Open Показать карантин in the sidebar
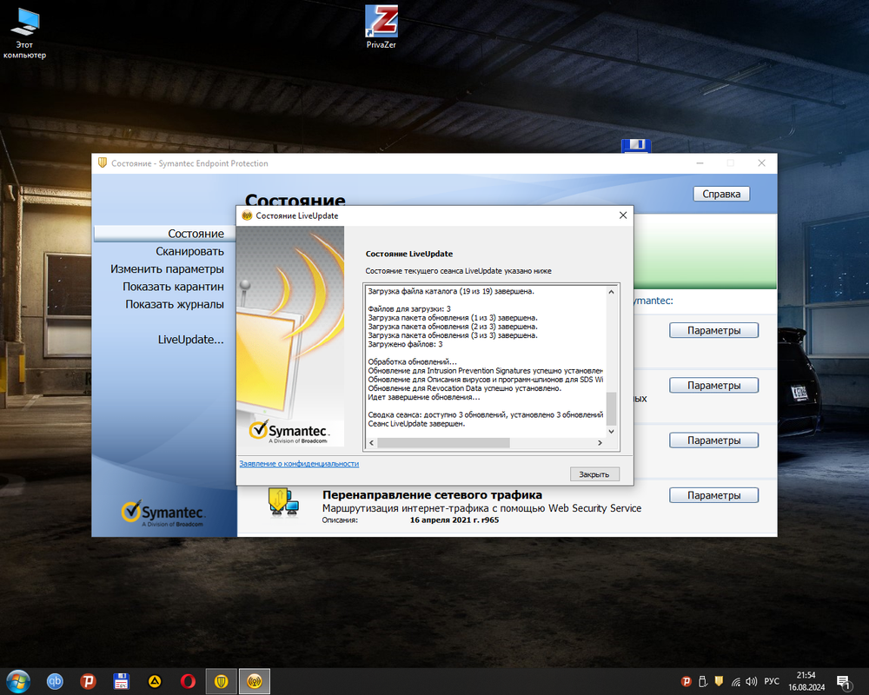Screen dimensions: 869x695 click(x=173, y=287)
